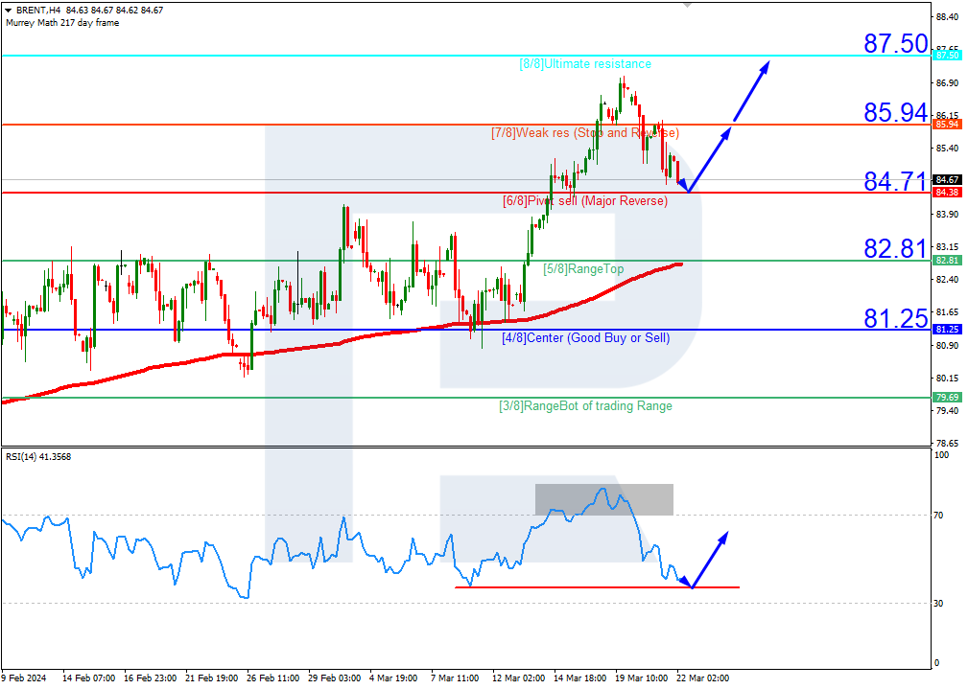Select the large blue 84.71 price annotation
The height and width of the screenshot is (689, 968).
[895, 181]
